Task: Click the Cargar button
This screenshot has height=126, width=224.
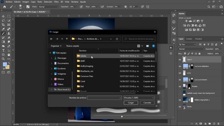Action: pos(131,103)
